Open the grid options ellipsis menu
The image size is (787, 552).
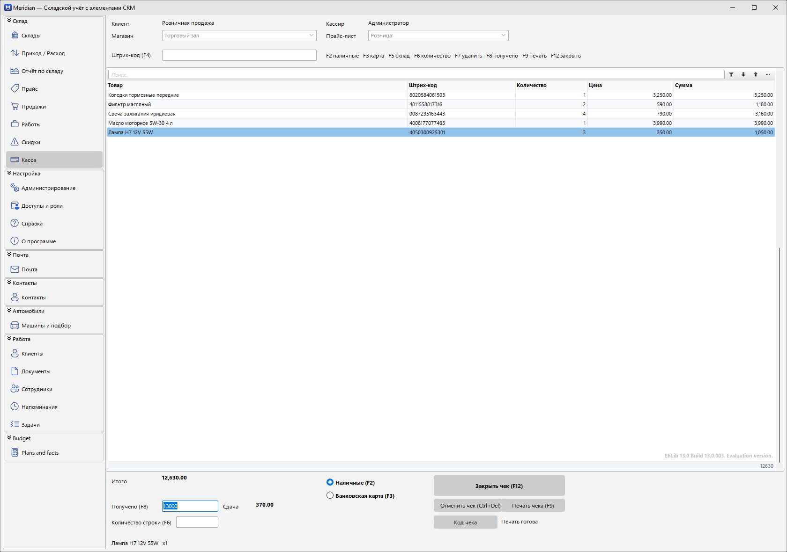point(768,74)
